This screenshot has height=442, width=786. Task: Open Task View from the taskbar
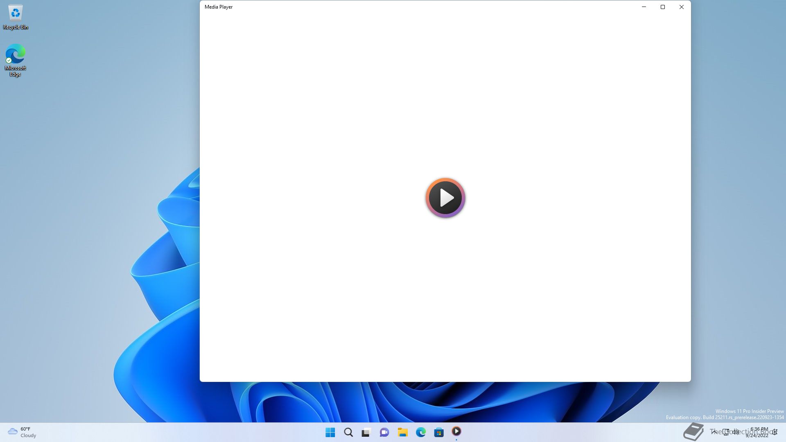366,432
